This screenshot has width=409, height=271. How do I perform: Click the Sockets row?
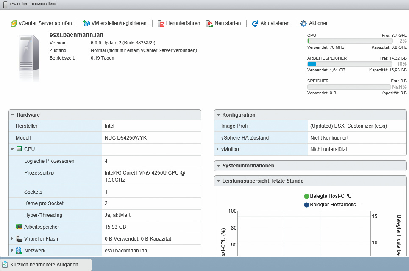[105, 192]
